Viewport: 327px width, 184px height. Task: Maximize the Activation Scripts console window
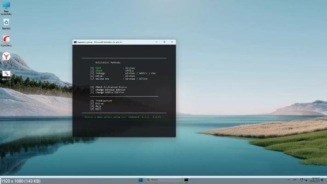[x=164, y=42]
